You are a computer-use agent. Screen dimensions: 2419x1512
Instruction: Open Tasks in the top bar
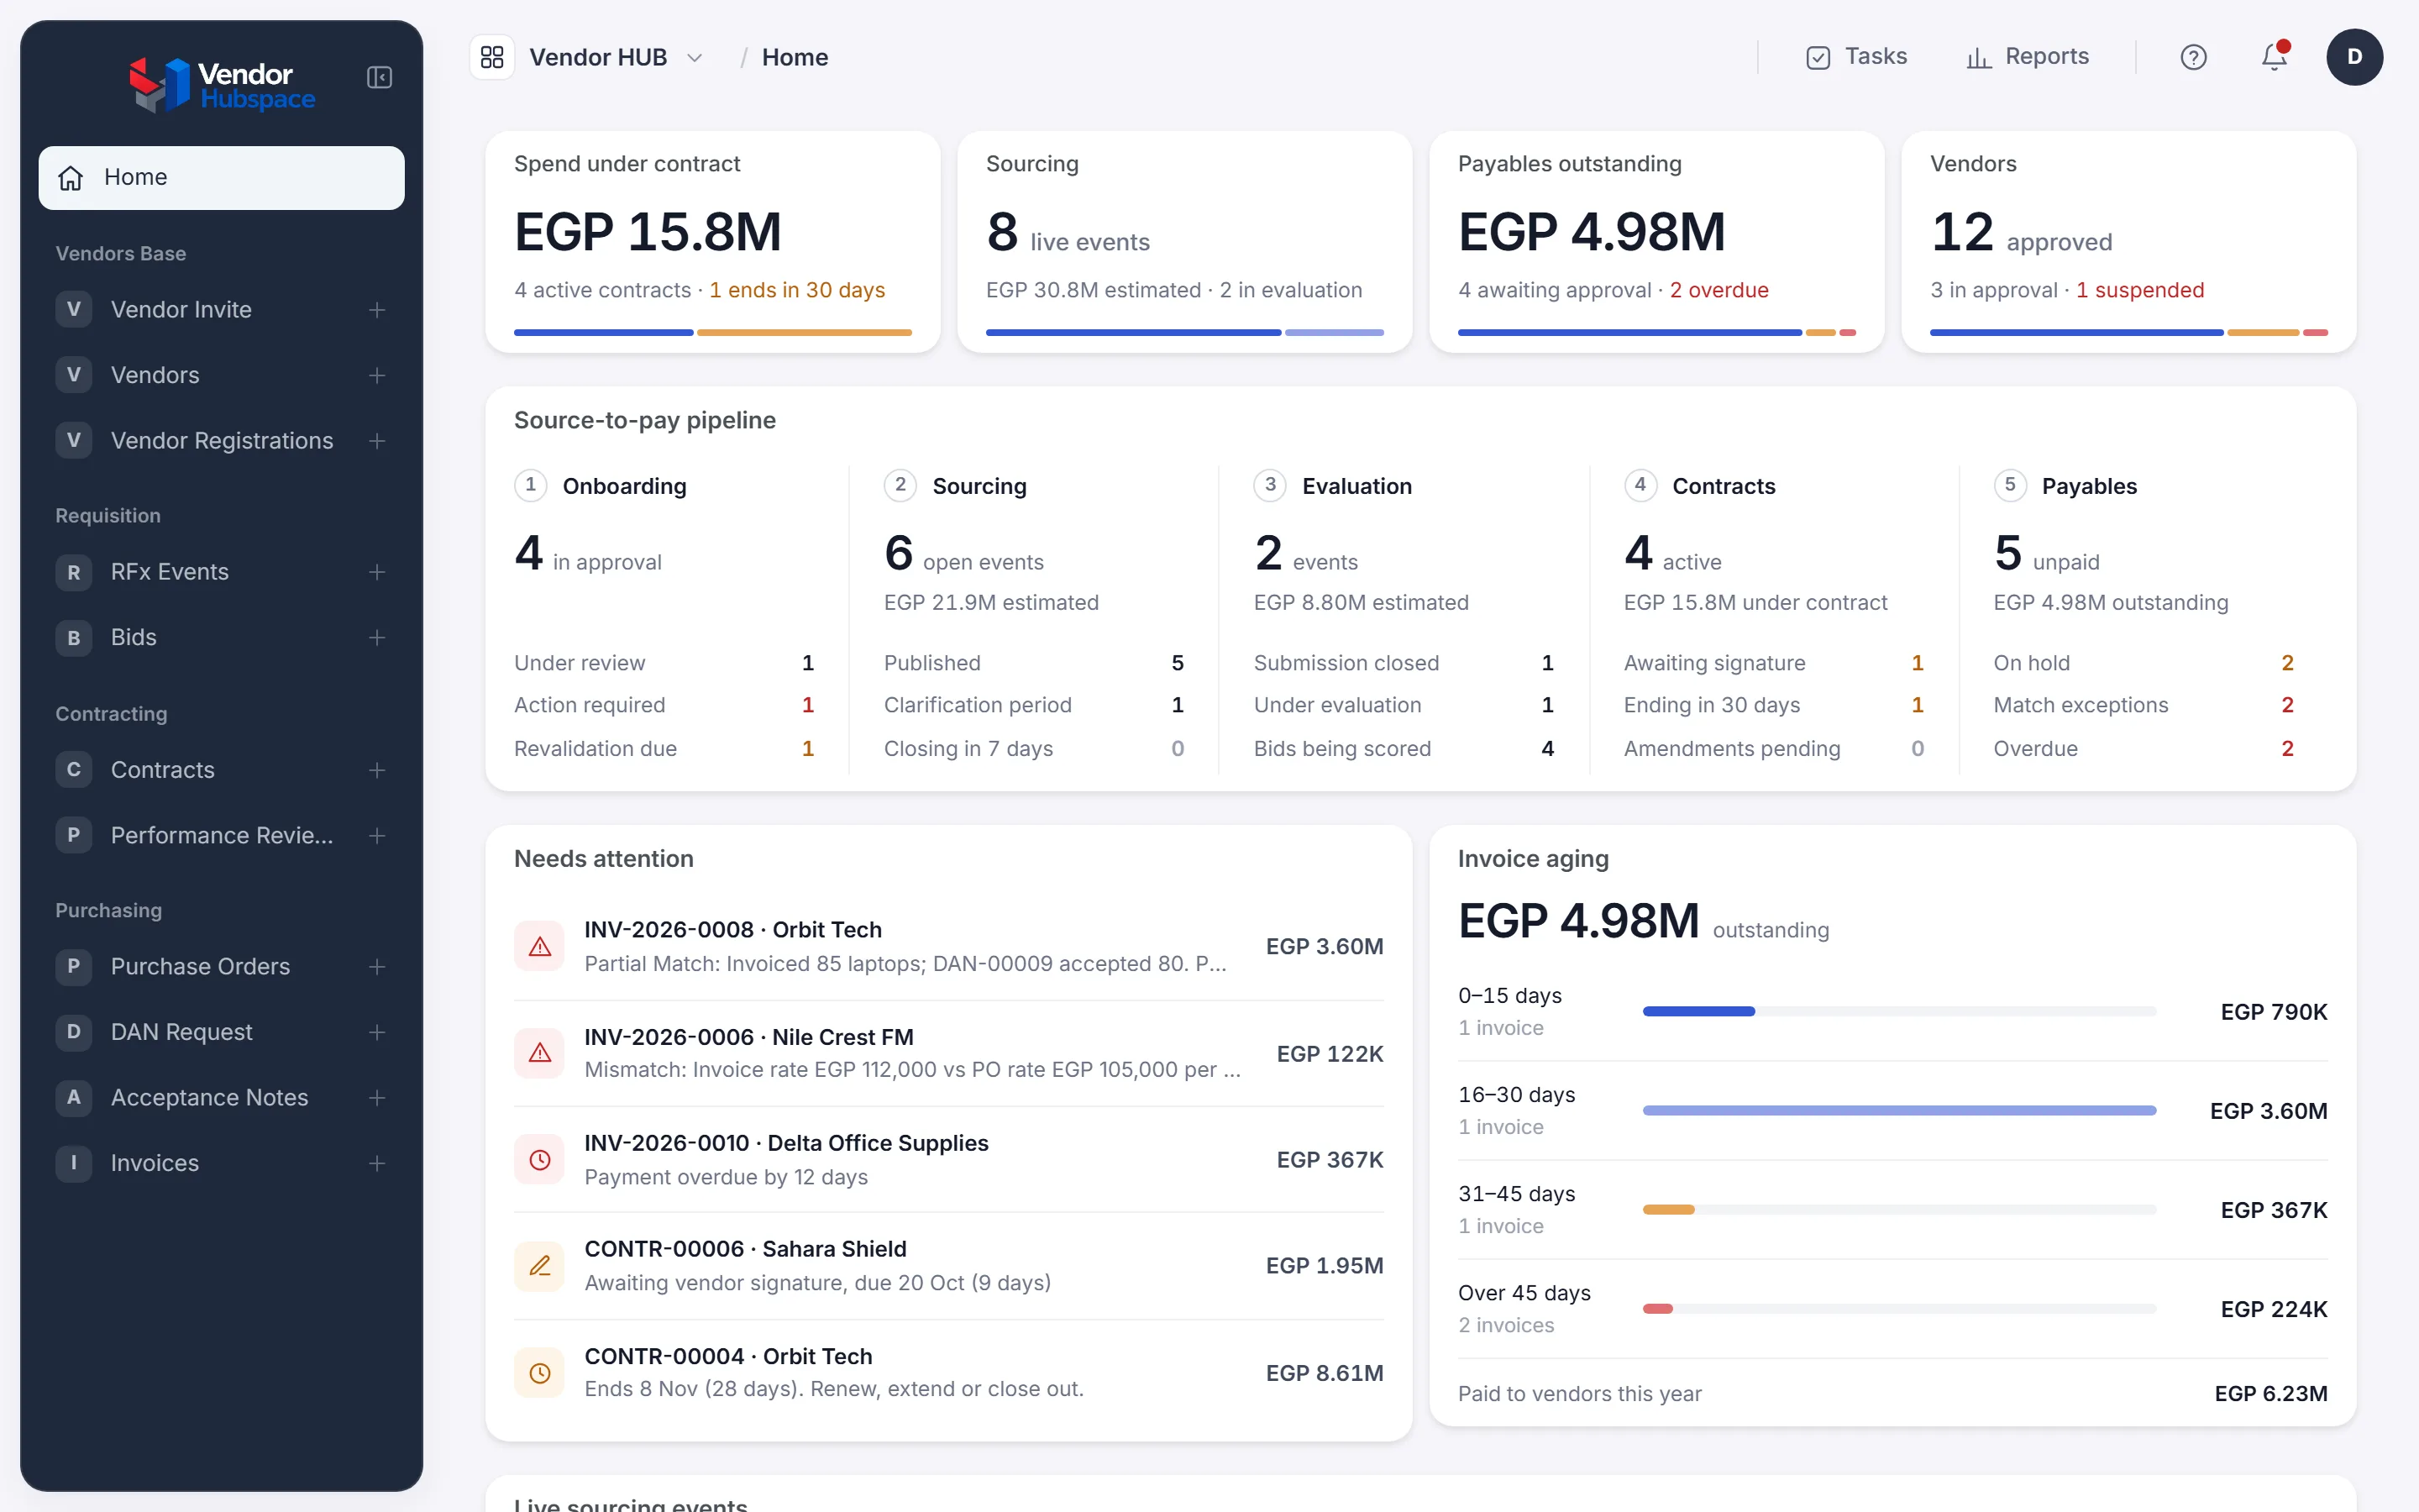click(1856, 57)
